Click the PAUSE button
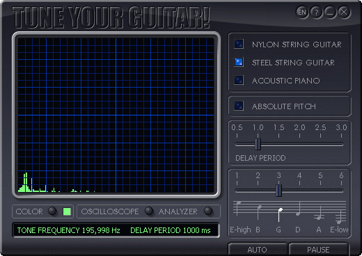 click(x=318, y=250)
